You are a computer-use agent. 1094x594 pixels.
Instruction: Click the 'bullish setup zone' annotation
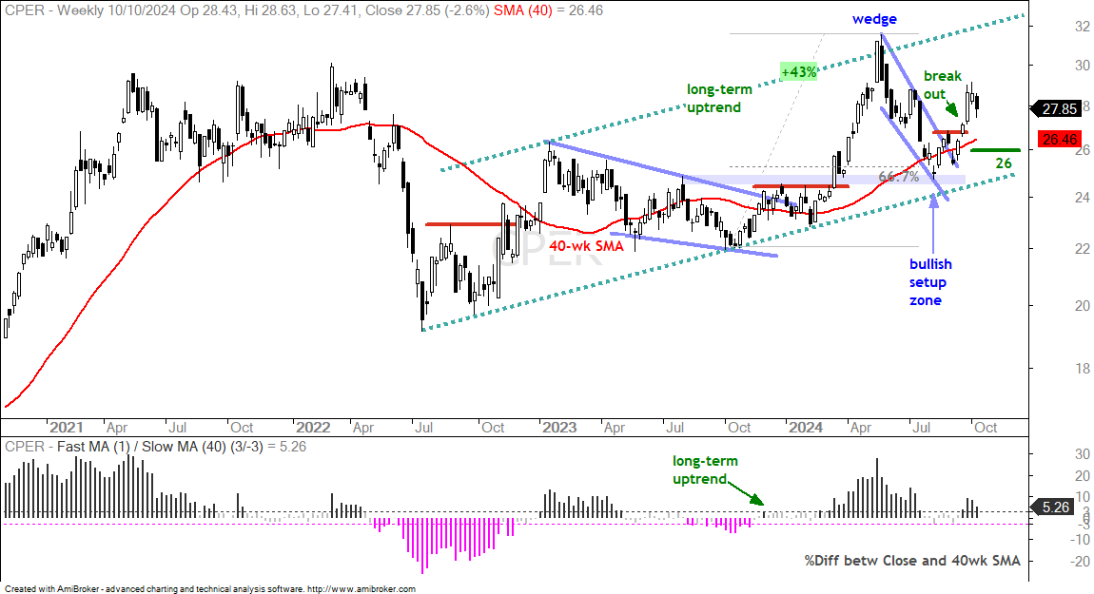(930, 282)
